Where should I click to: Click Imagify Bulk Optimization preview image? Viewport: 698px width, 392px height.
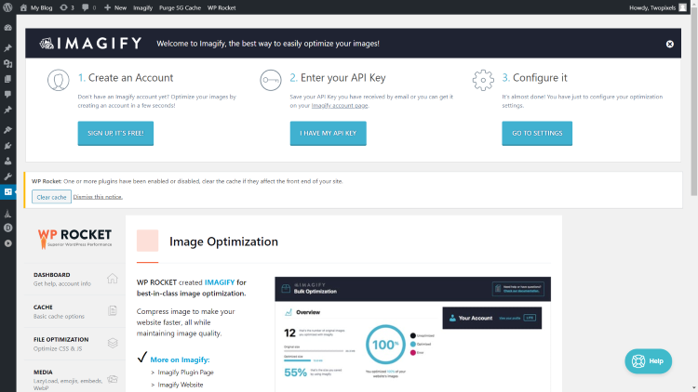coord(412,334)
